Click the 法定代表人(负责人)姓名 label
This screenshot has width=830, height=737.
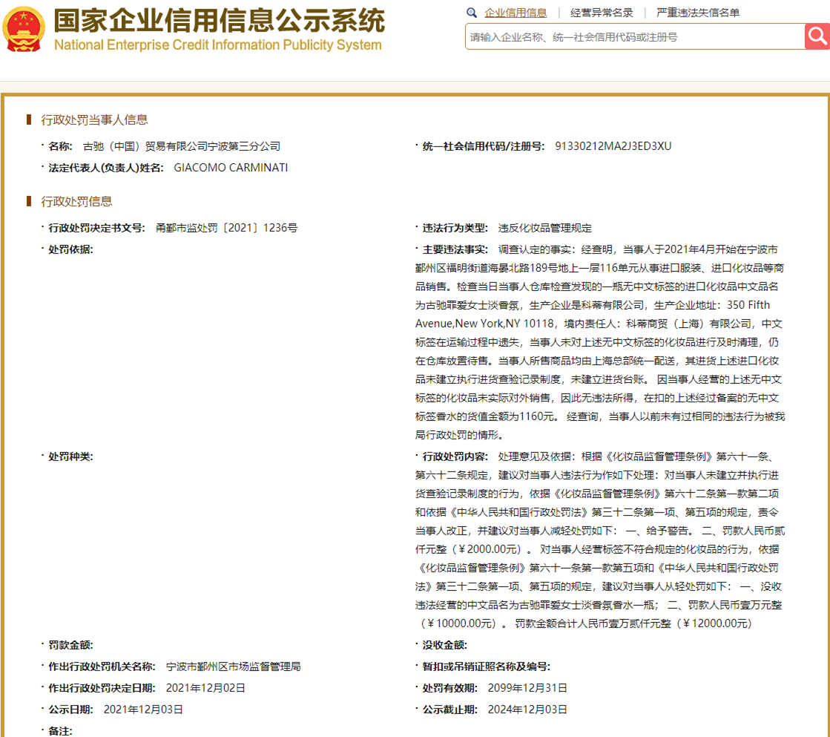tap(106, 168)
